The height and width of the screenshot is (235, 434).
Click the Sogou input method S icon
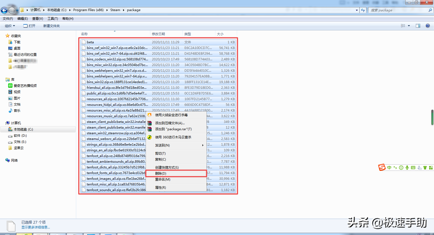coord(382,167)
